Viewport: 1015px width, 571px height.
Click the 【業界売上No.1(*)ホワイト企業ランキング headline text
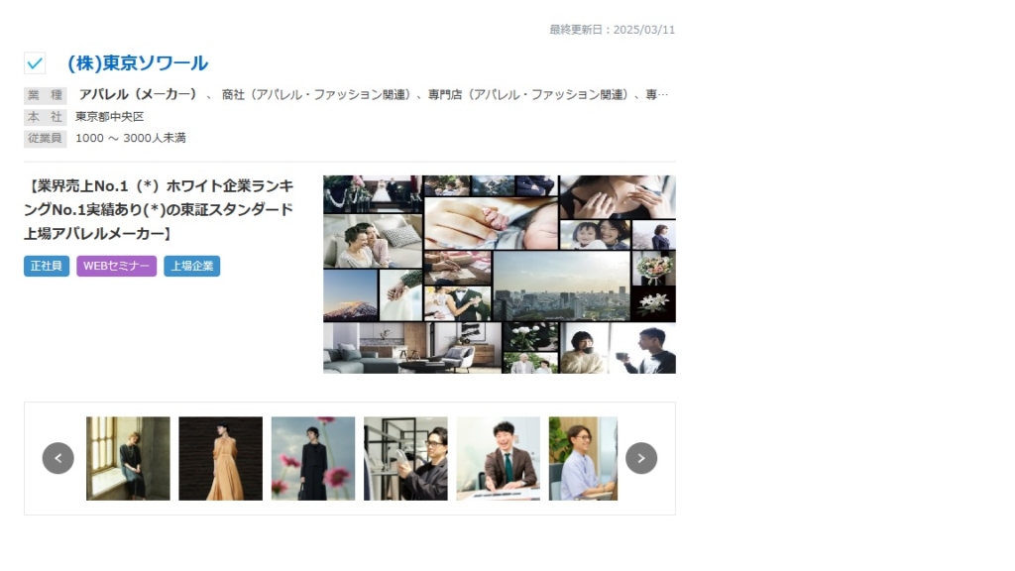pyautogui.click(x=159, y=210)
